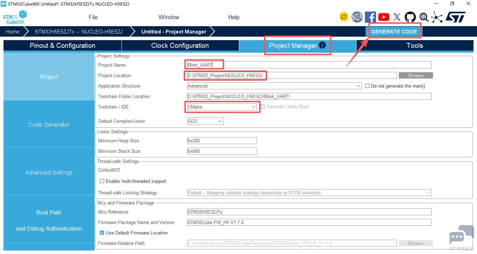Screen dimensions: 477x254
Task: Open the Default Compiler/Linker GCC dropdown
Action: coord(205,121)
